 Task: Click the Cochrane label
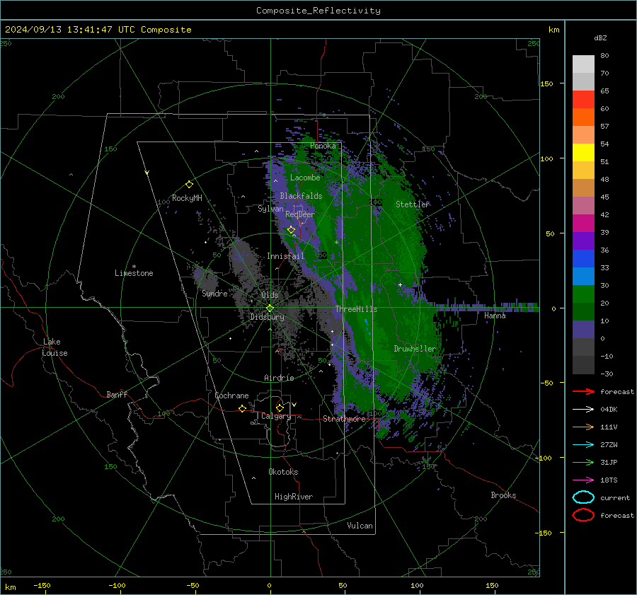[x=231, y=395]
